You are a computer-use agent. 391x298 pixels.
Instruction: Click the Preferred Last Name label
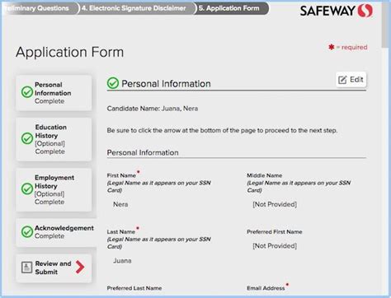coord(134,288)
